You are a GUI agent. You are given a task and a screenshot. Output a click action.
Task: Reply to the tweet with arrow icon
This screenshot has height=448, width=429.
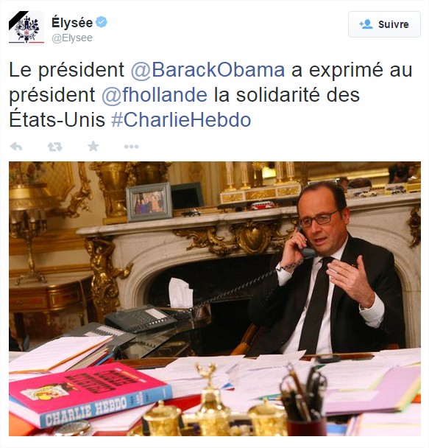[16, 147]
